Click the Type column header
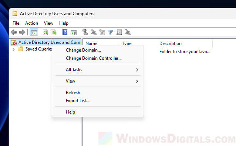236x146 pixels. (x=127, y=44)
